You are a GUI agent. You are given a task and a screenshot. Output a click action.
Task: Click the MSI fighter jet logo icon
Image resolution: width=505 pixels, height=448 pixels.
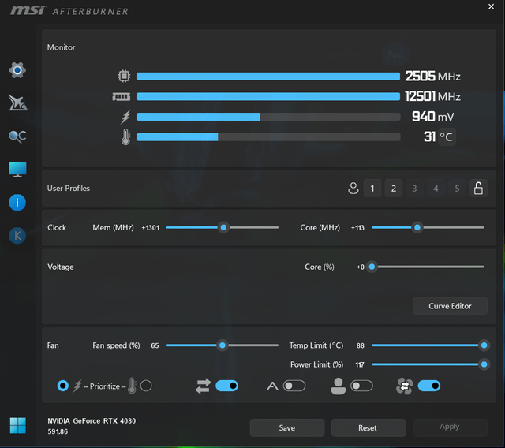point(17,103)
